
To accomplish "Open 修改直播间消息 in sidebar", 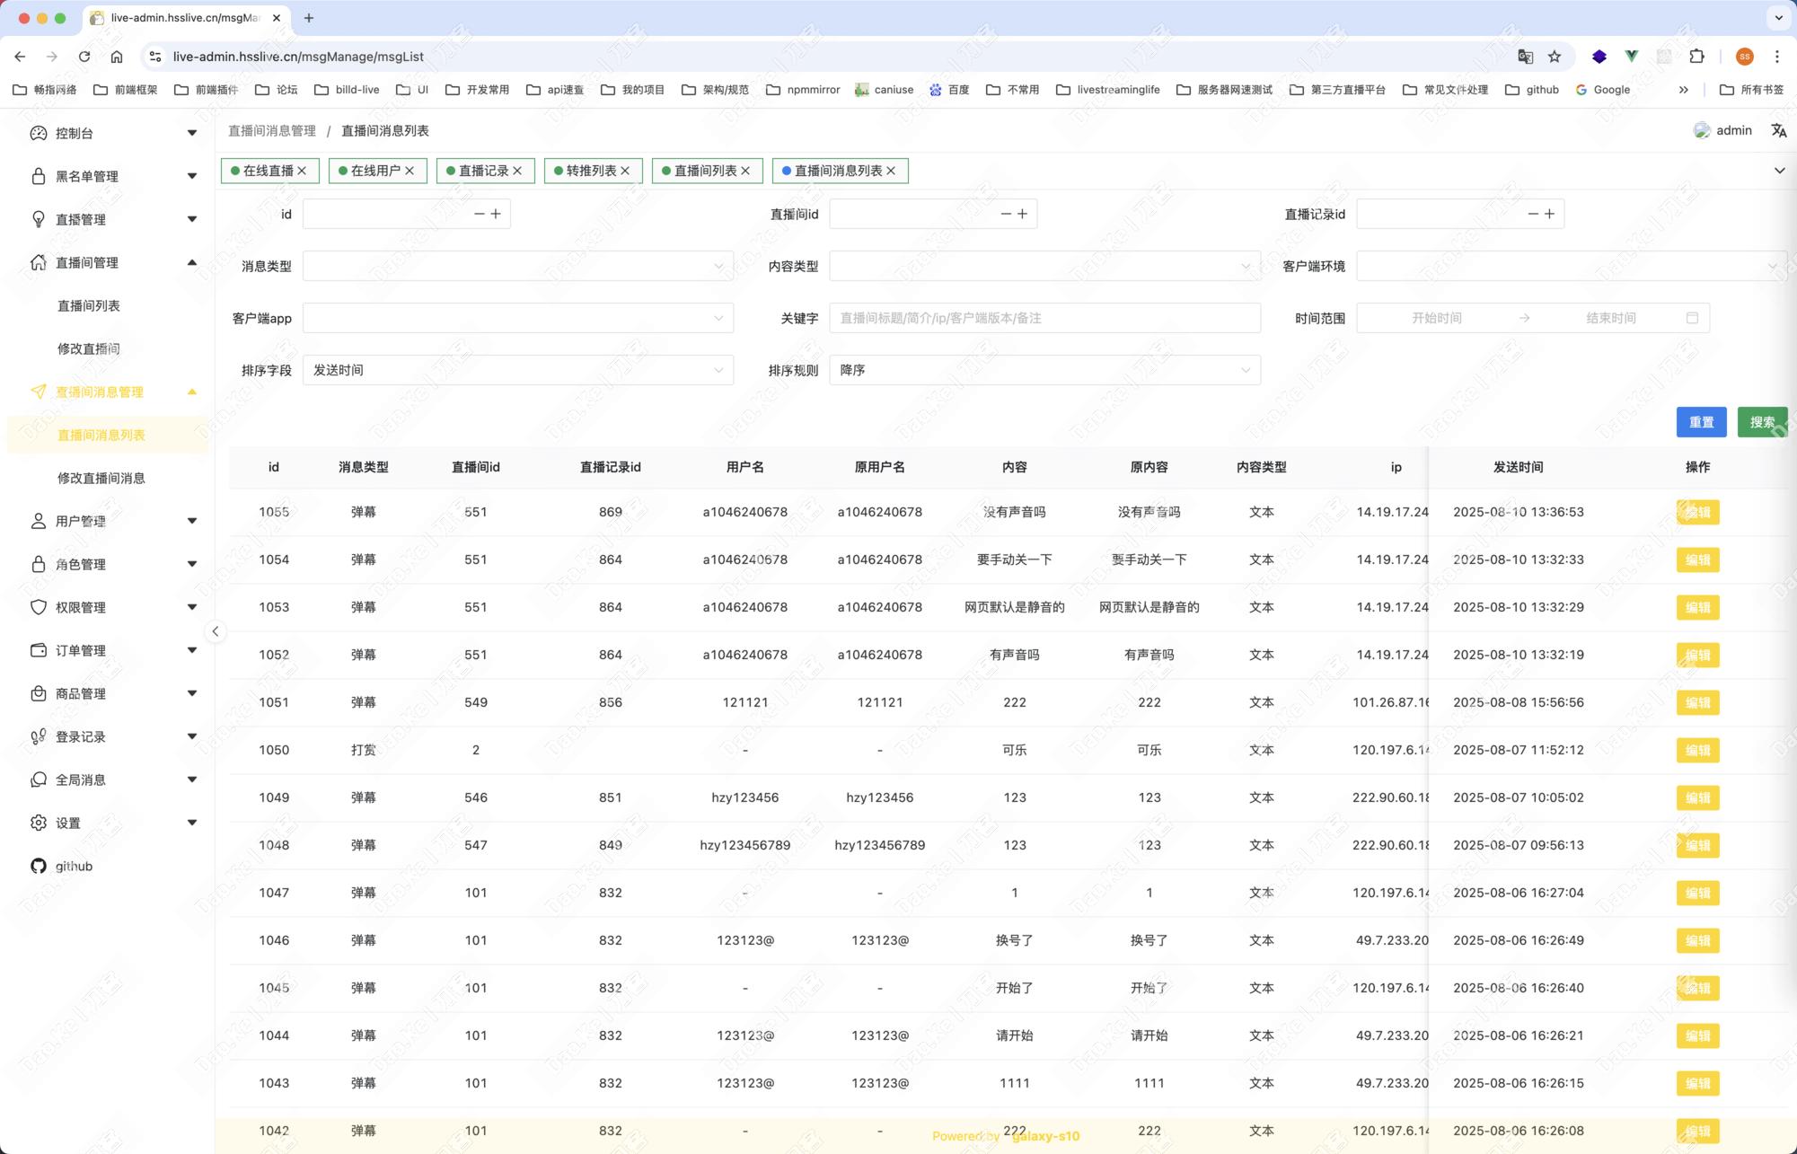I will pyautogui.click(x=101, y=478).
